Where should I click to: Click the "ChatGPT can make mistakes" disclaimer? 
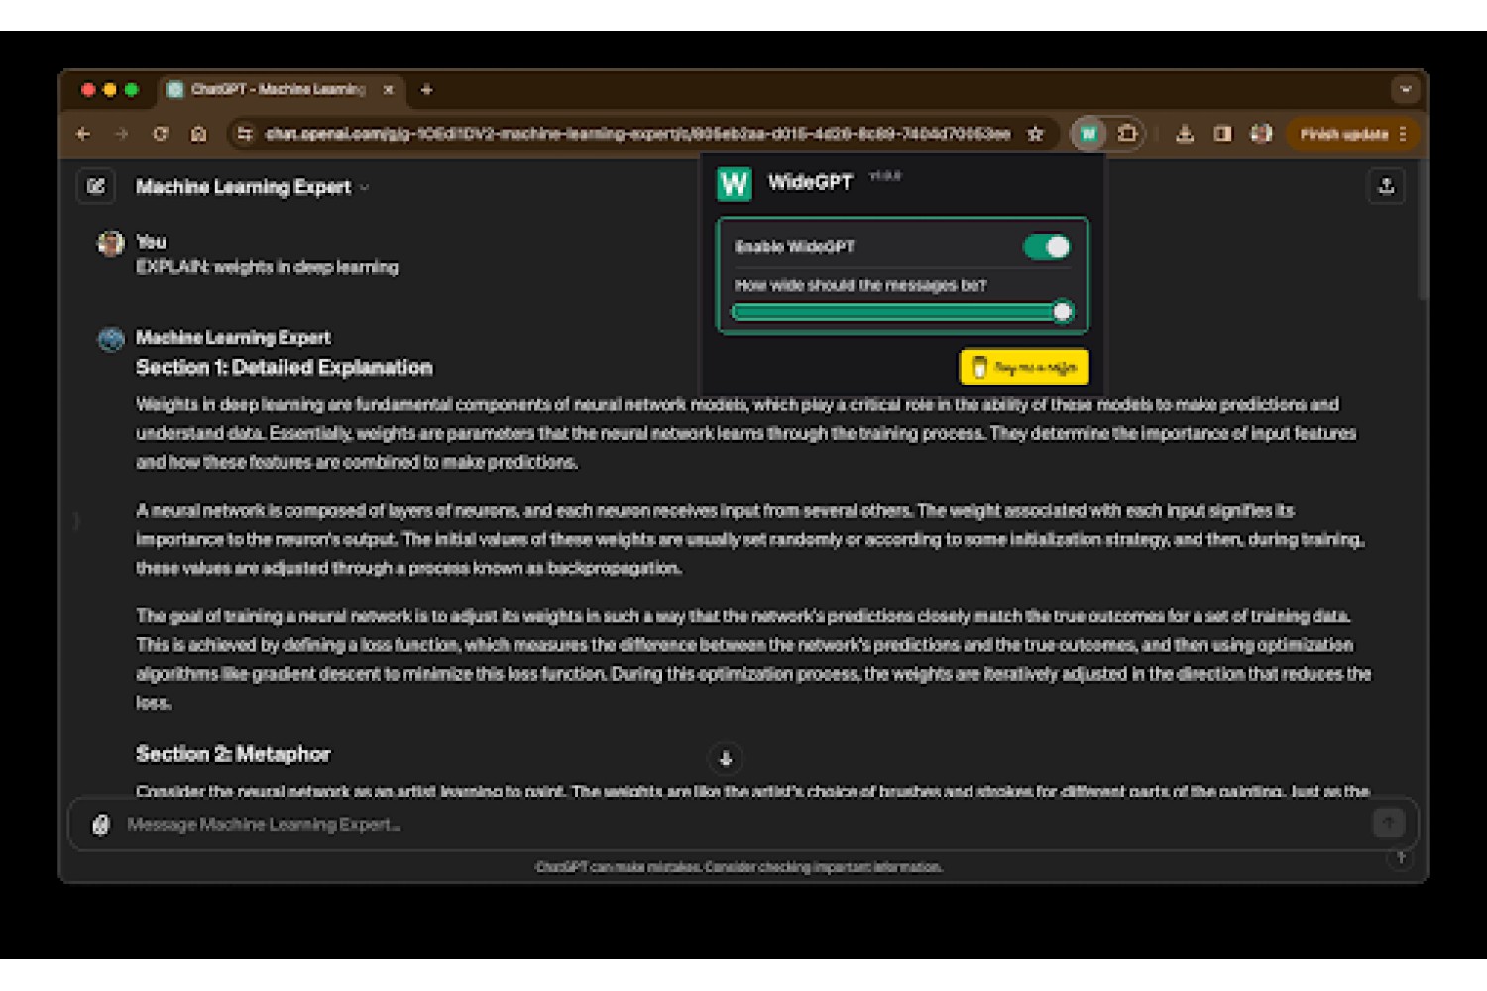point(739,867)
